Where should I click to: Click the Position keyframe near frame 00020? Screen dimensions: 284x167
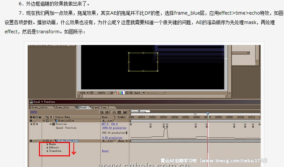pos(150,124)
